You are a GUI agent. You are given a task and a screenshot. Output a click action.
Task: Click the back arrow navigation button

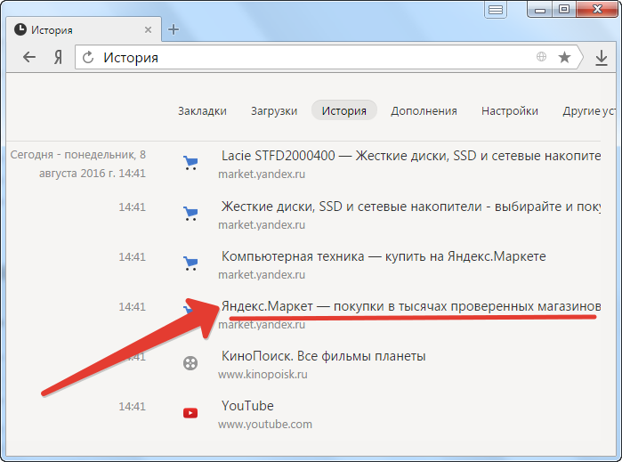[x=29, y=58]
